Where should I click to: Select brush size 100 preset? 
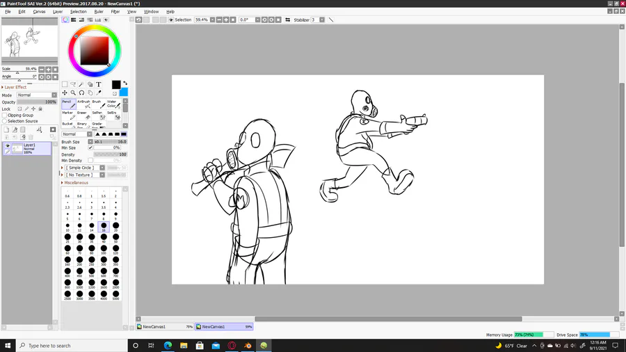click(104, 250)
